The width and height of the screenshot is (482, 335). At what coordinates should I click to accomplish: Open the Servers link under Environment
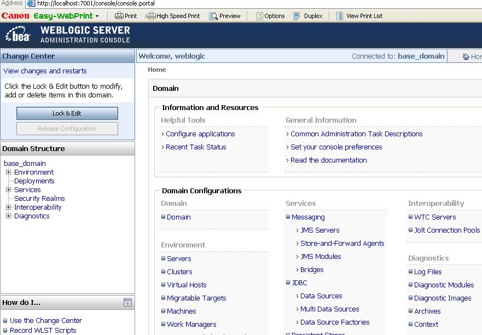coord(179,259)
